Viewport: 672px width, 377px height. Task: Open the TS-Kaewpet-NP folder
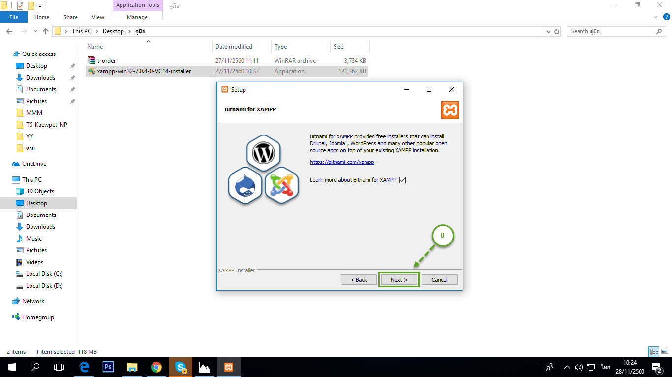pos(47,125)
